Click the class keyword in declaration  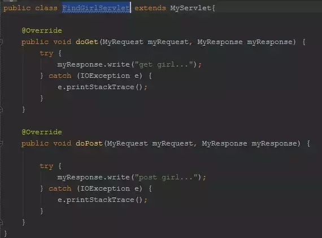tap(46, 8)
